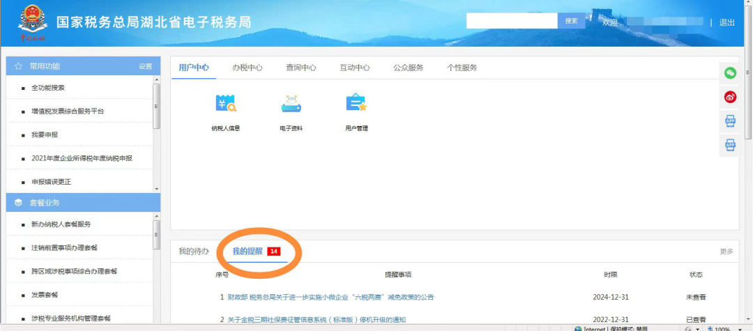Viewport: 753px width, 331px height.
Task: Switch to the 办税中心 tab
Action: 248,68
